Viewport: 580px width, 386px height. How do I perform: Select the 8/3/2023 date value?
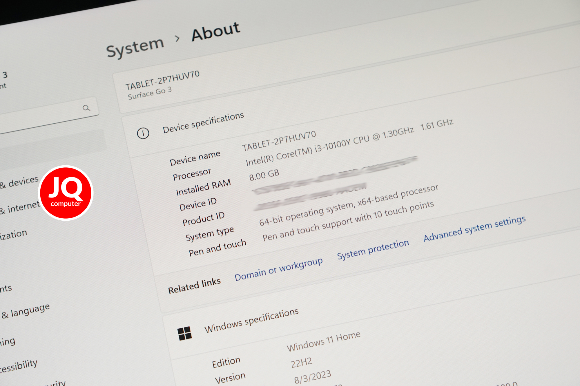pos(313,377)
